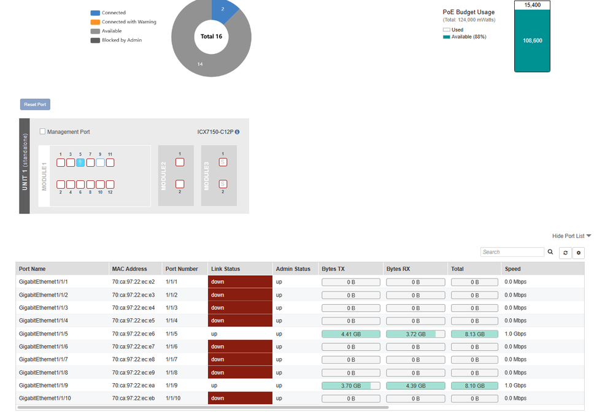
Task: Toggle the Management Port checkbox
Action: point(42,132)
